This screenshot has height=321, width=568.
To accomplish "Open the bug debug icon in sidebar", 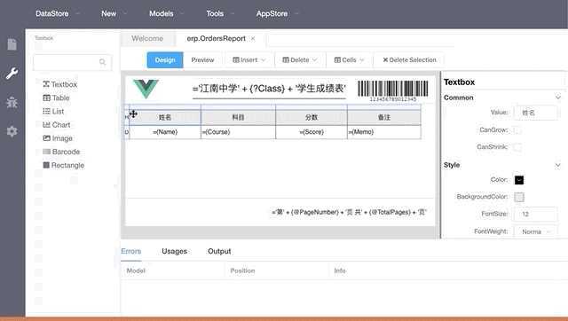I will click(12, 102).
